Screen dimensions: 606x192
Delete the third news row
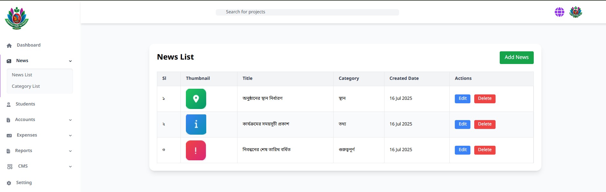point(484,150)
